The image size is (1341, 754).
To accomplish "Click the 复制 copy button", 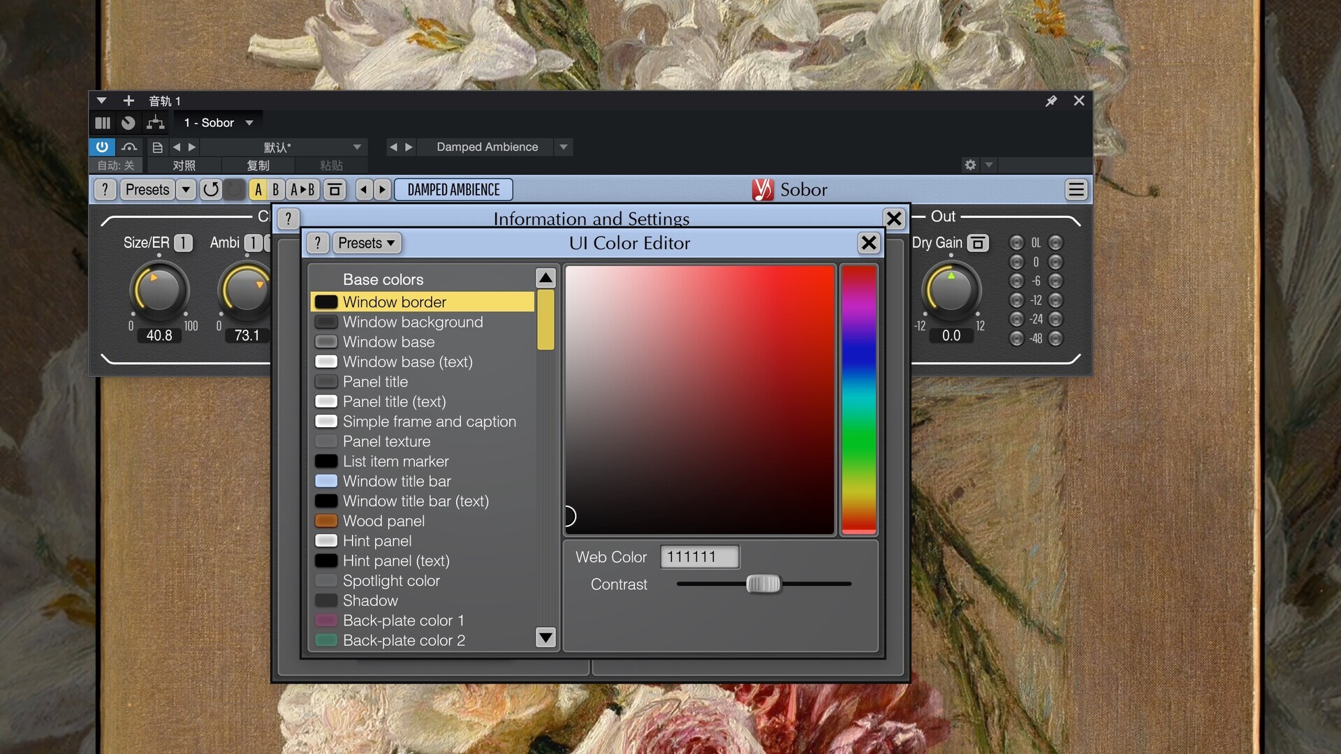I will click(258, 165).
